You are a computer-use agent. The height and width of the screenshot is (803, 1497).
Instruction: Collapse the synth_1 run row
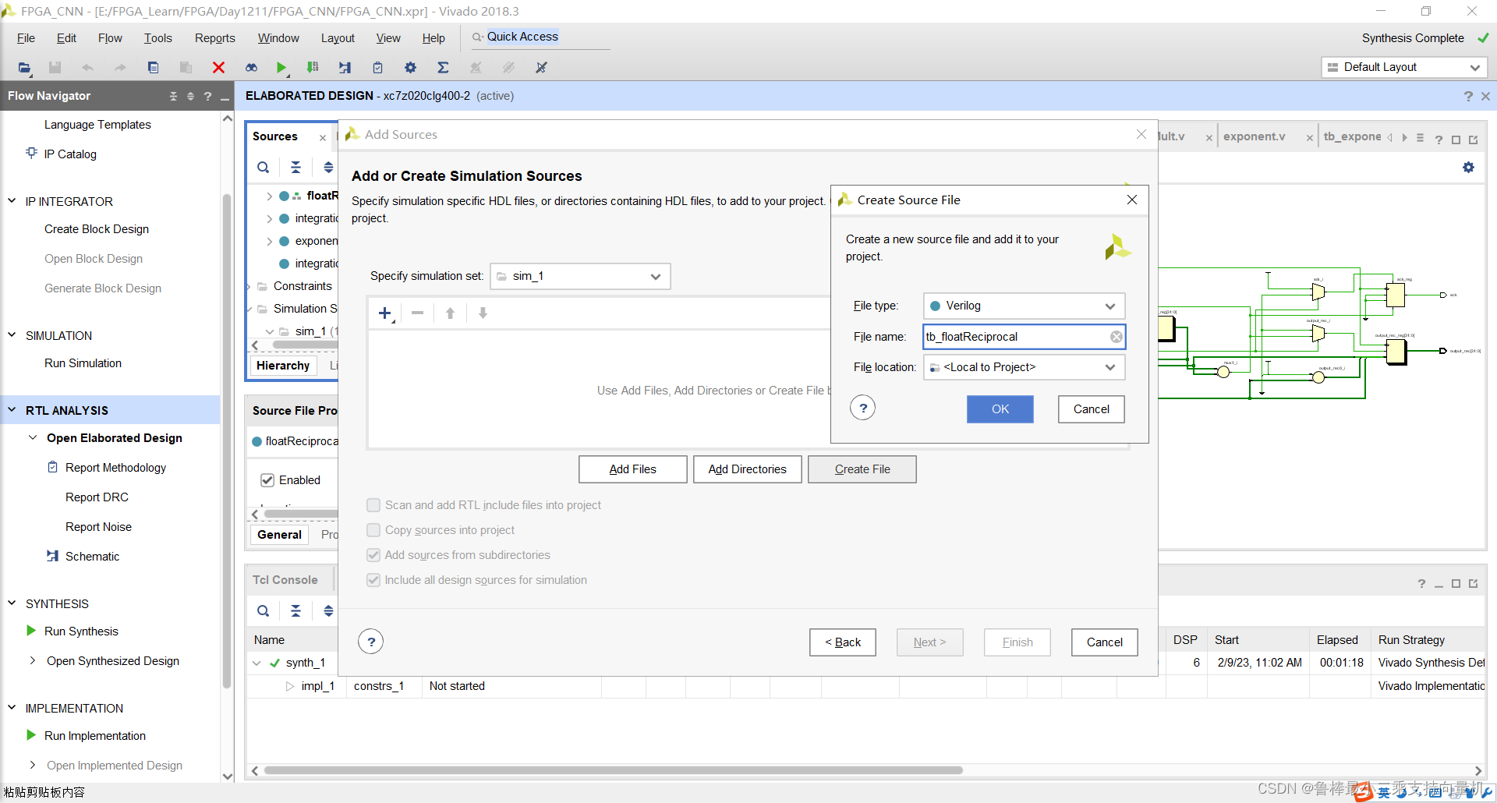point(257,663)
